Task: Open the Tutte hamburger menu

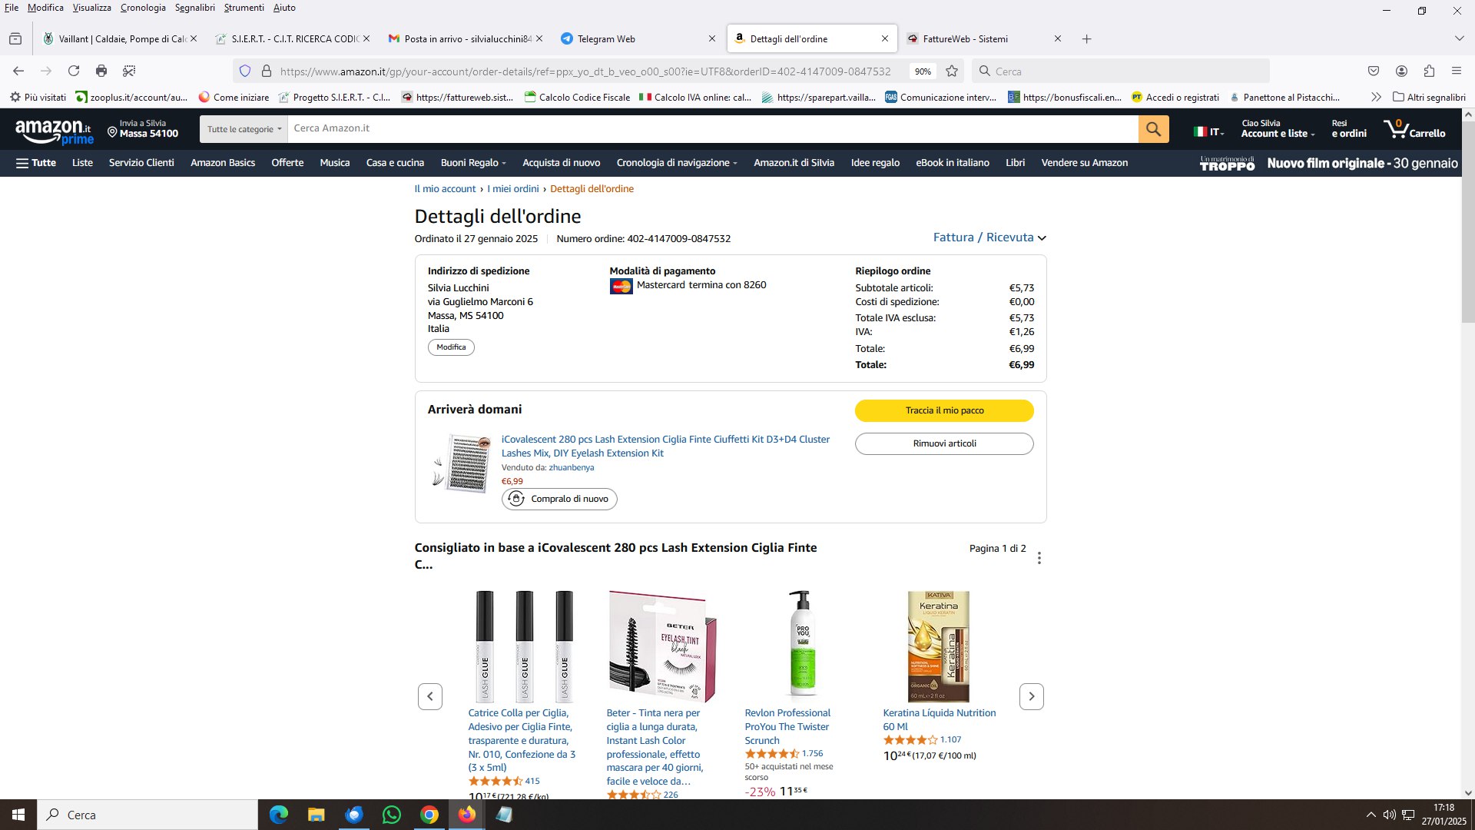Action: pos(36,163)
